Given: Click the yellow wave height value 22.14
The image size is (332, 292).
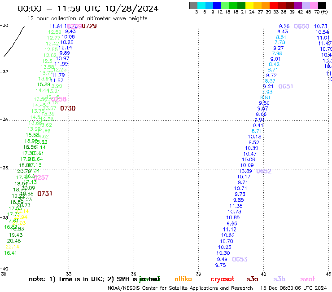Looking at the screenshot, I should [x=12, y=247].
